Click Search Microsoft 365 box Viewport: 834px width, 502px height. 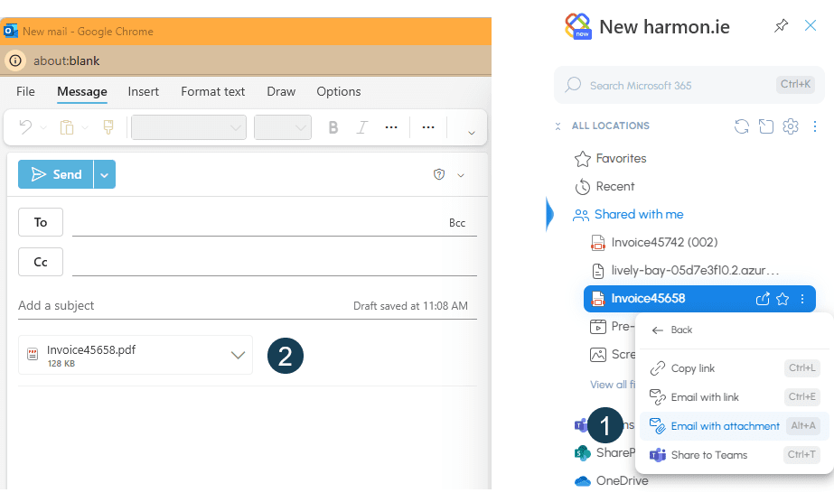pos(689,85)
